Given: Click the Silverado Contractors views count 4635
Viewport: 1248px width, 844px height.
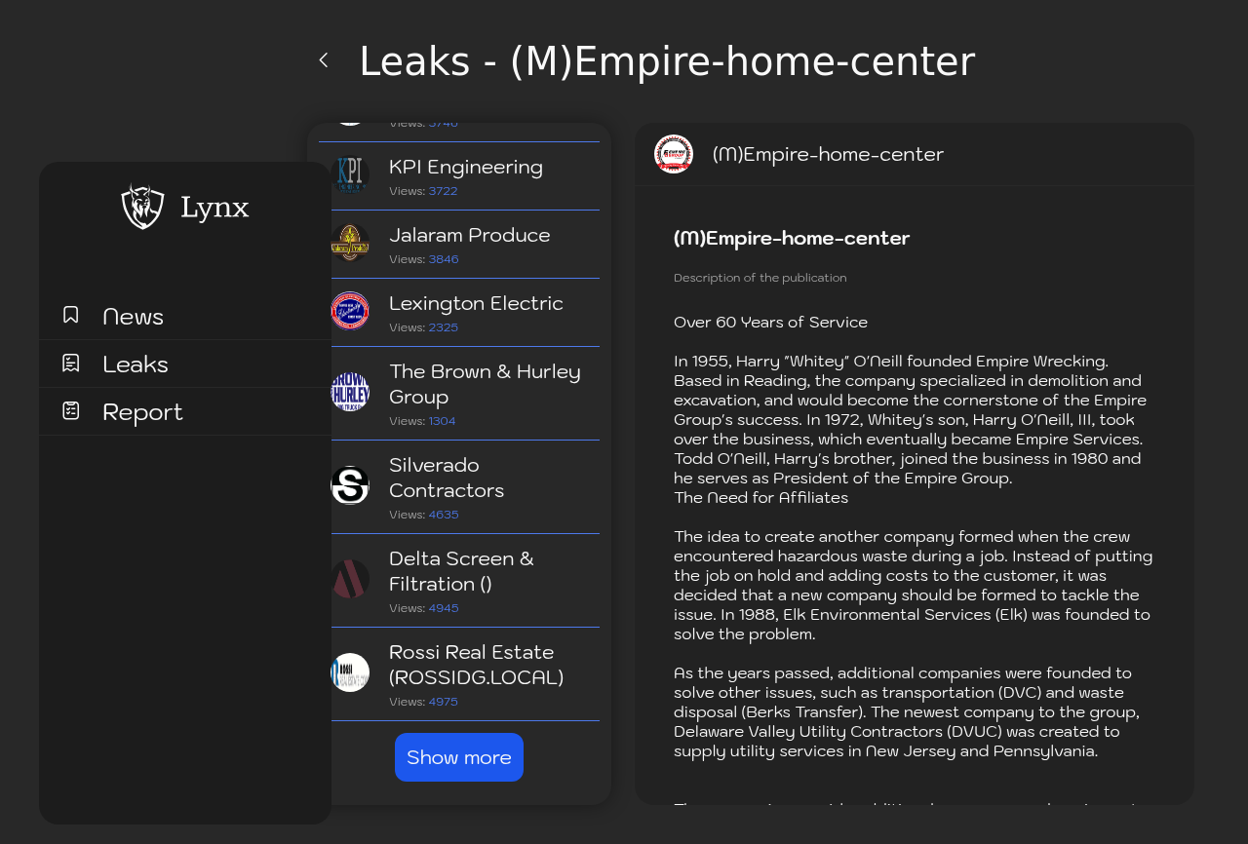Looking at the screenshot, I should [x=444, y=515].
